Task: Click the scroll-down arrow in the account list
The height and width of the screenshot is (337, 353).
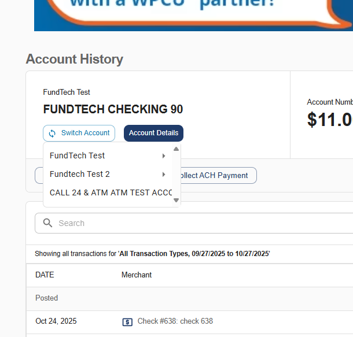Action: [x=176, y=201]
